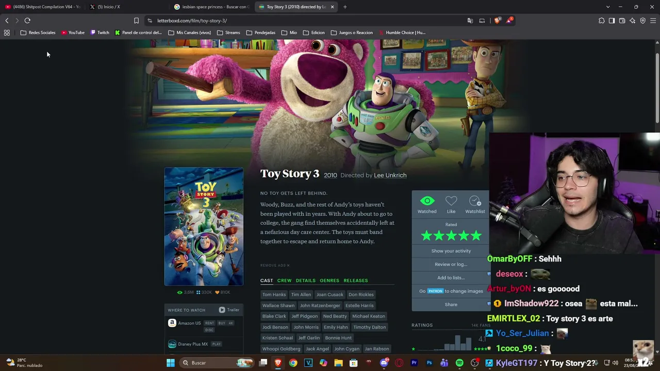
Task: Select the RELEASES tab
Action: pos(356,281)
